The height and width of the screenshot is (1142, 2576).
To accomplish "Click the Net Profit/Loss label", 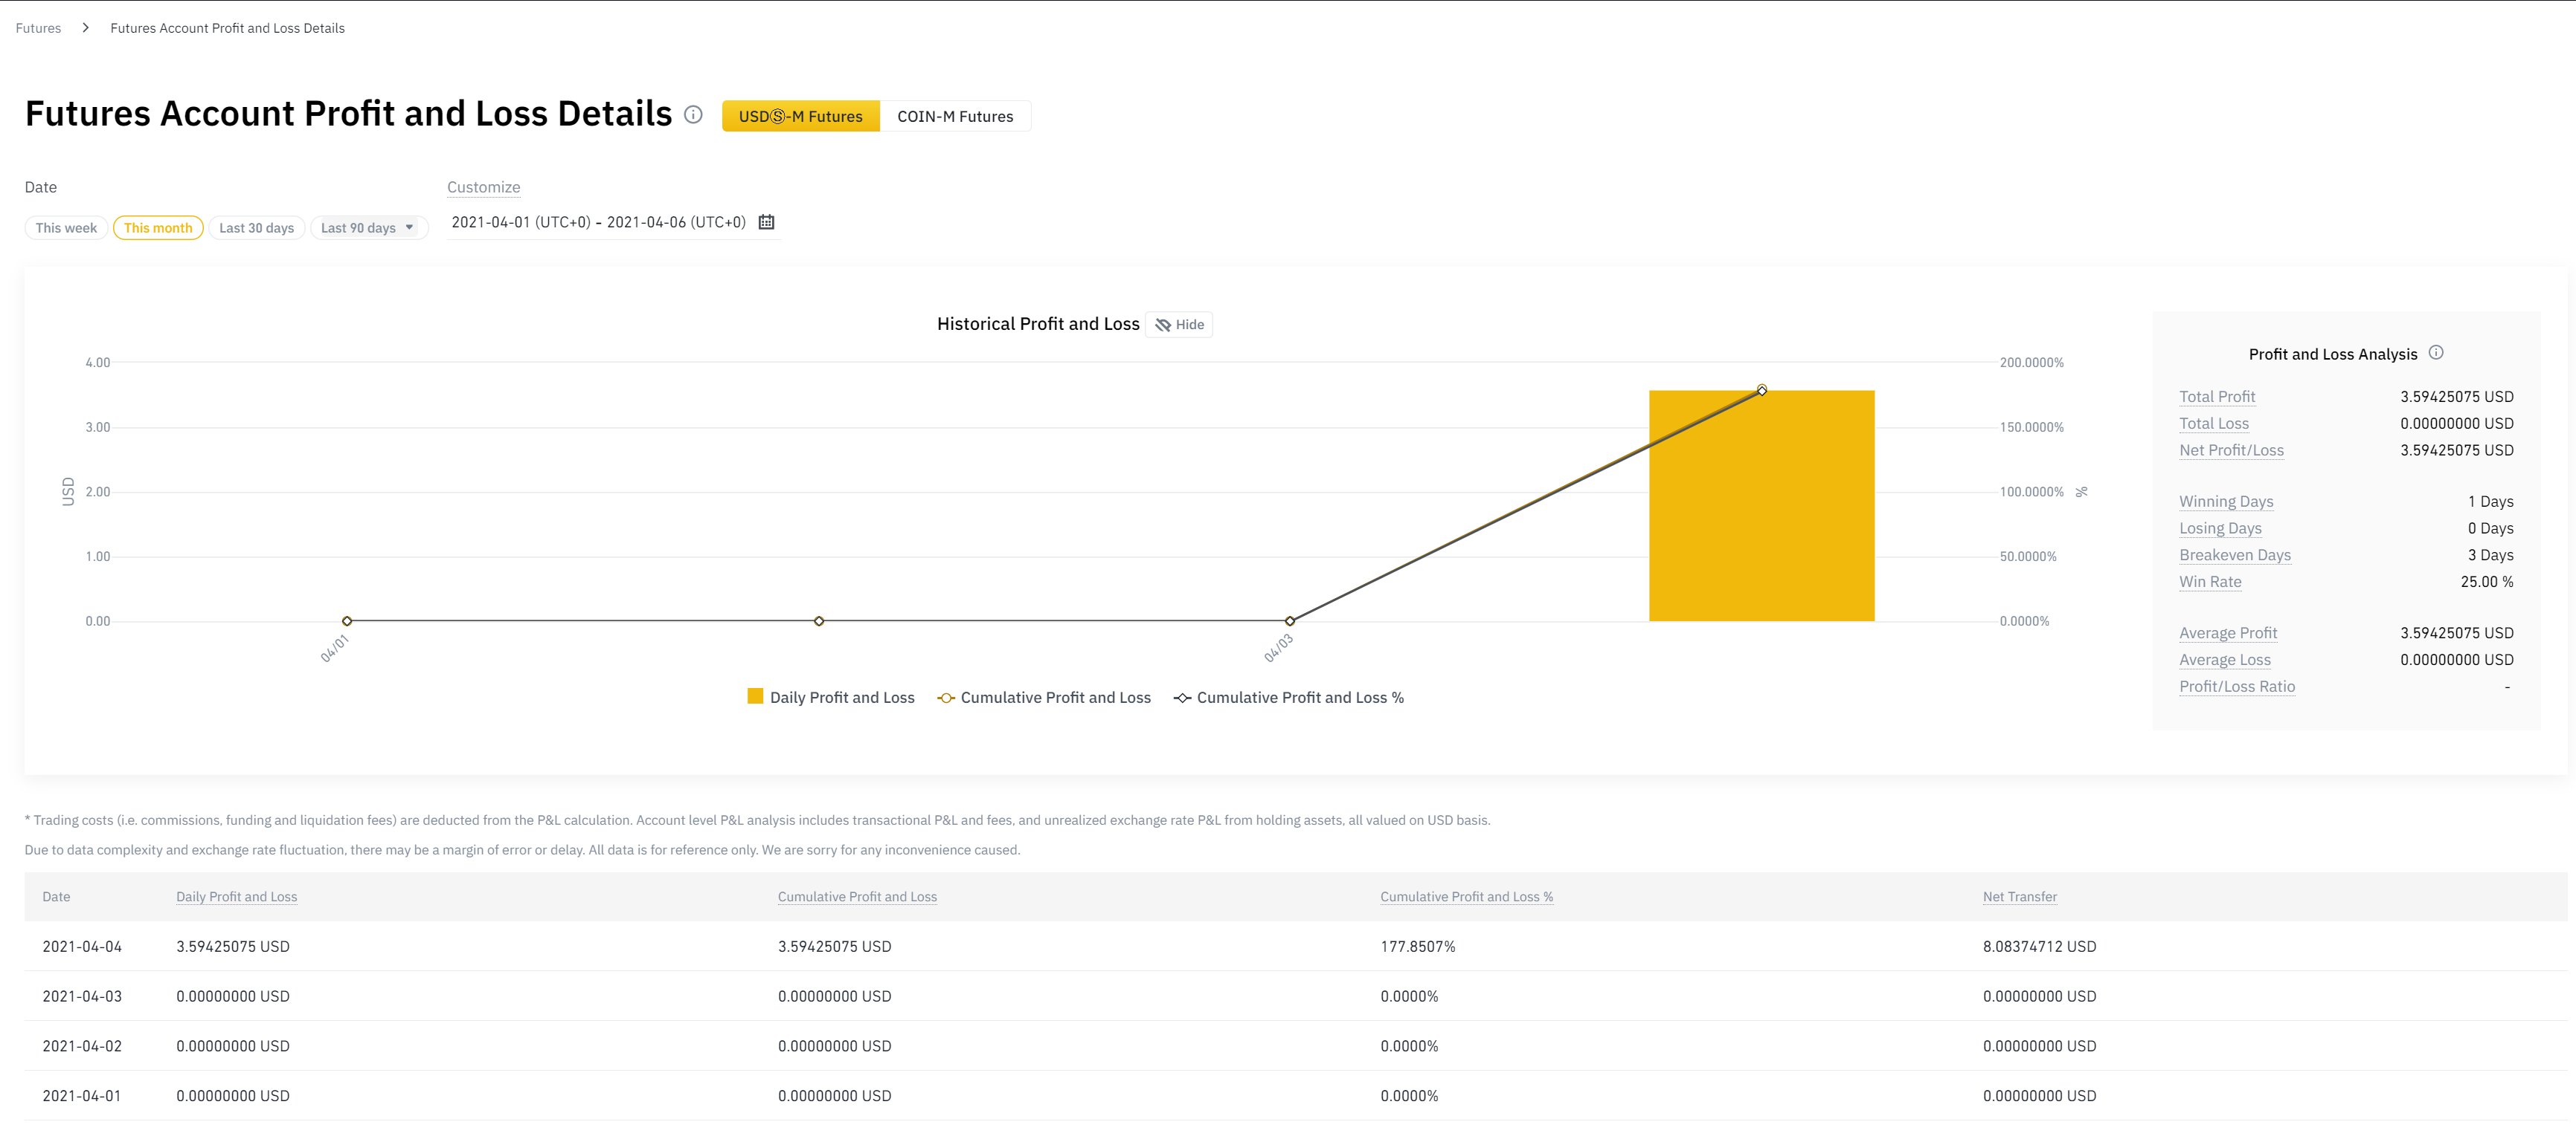I will [2231, 450].
